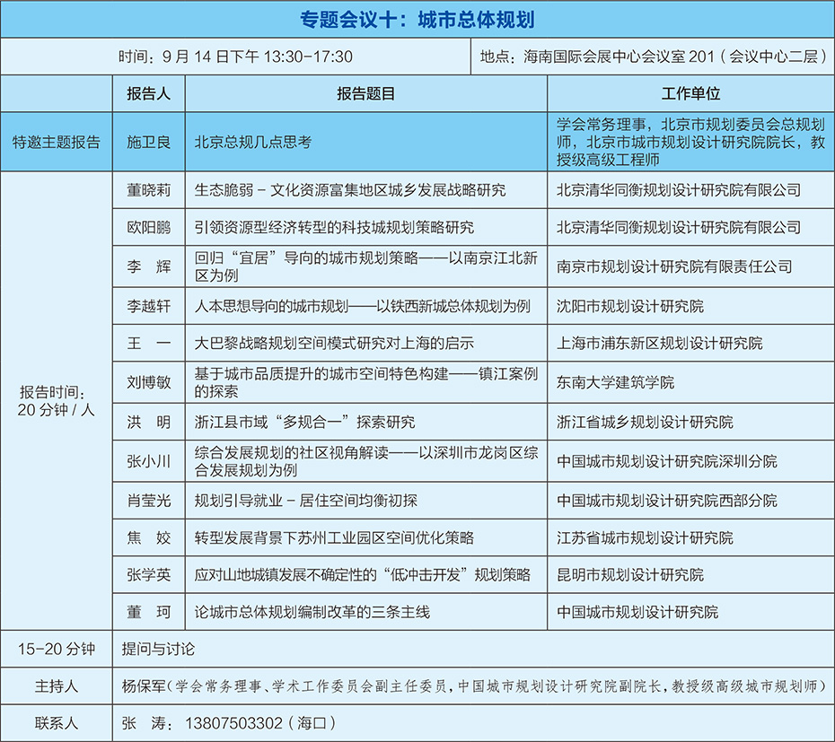
Task: Click the meeting time '9月14日下午 13:30-17:30'
Action: [x=235, y=57]
